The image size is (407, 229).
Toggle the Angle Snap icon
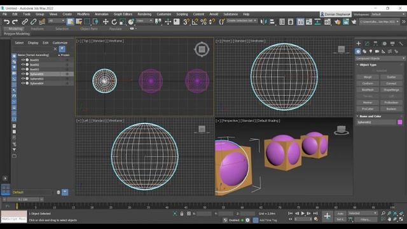(195, 22)
